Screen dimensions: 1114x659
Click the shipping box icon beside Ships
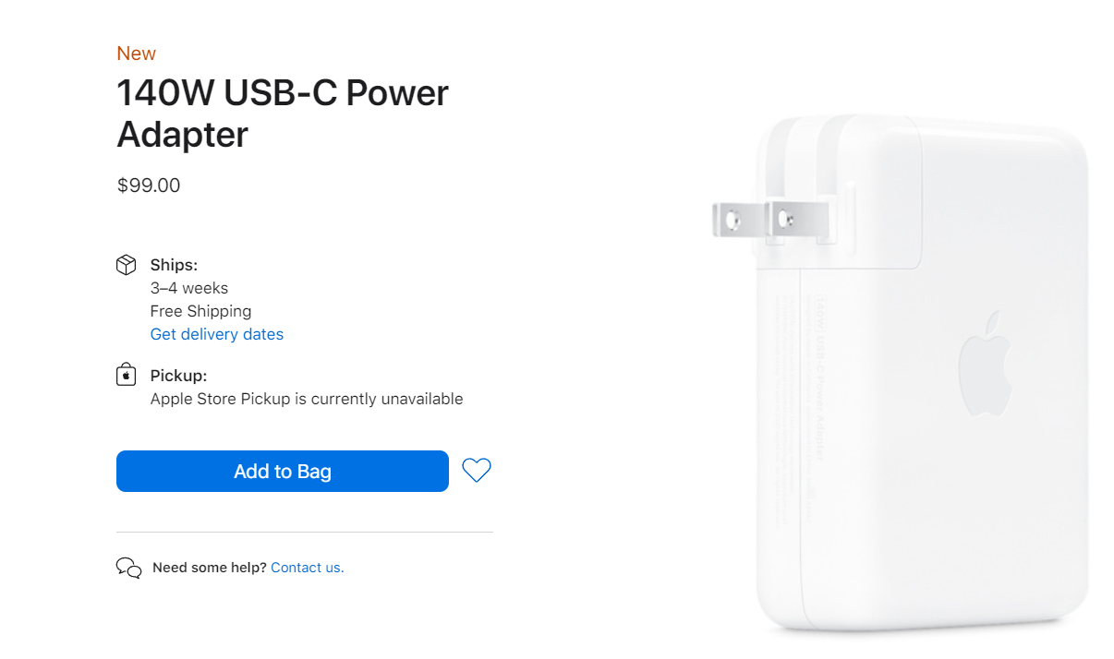click(127, 266)
